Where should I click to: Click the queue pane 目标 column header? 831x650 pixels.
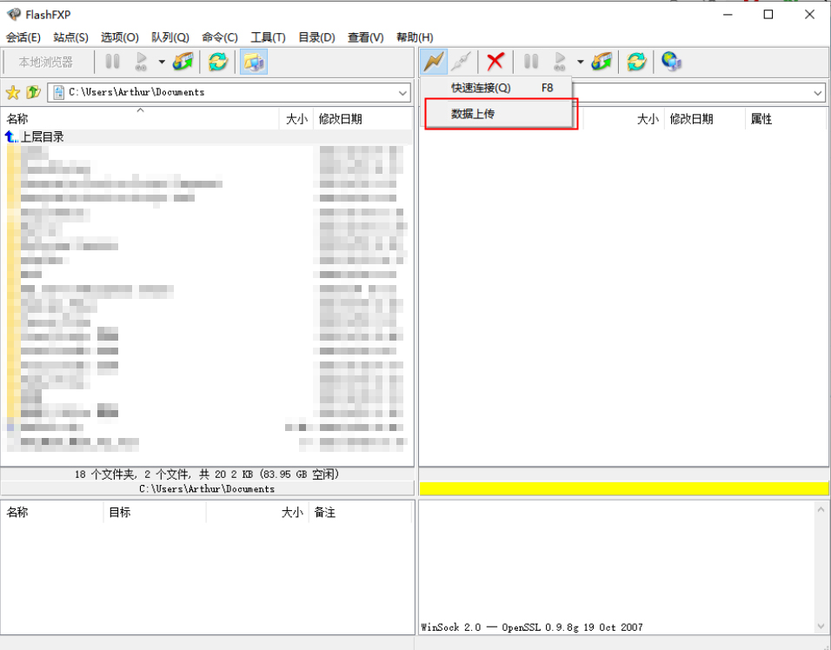[x=154, y=512]
